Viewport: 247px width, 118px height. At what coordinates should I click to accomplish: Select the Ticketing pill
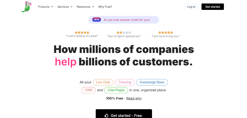(125, 82)
